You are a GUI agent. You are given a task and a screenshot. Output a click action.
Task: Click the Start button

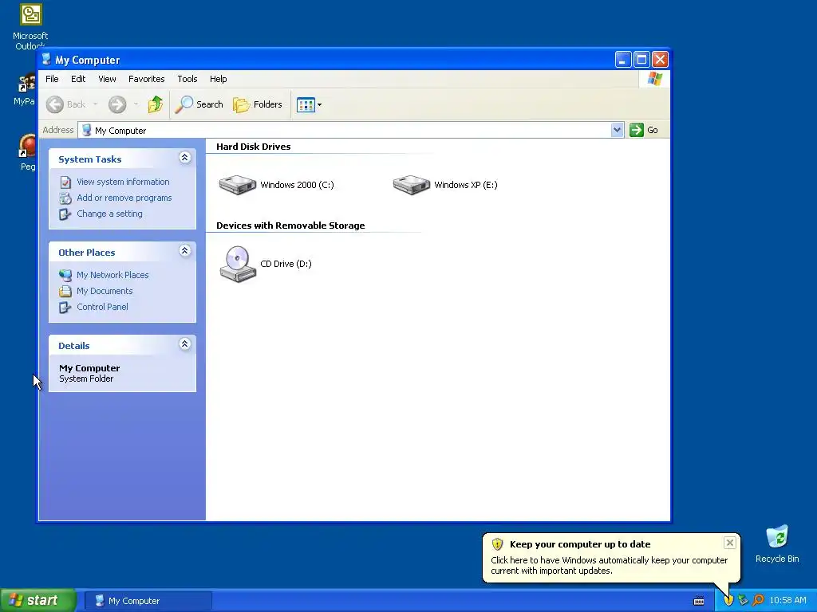tap(37, 601)
